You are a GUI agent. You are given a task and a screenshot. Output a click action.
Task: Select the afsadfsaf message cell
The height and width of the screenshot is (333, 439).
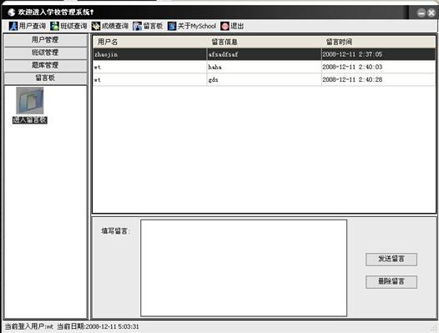(265, 54)
